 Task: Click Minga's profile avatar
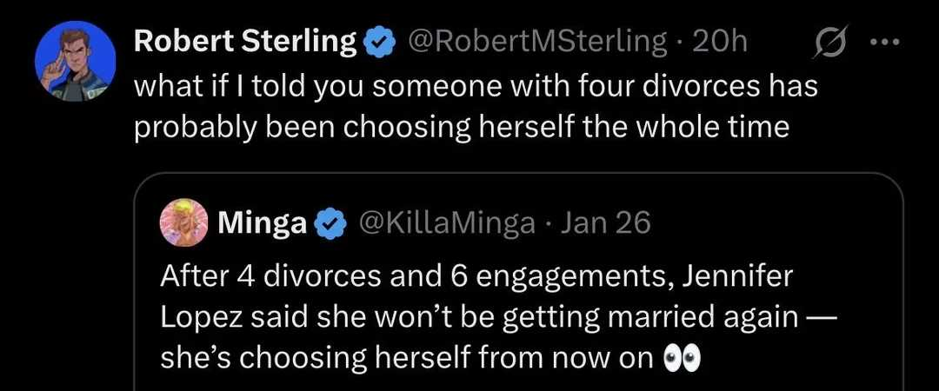pos(183,222)
